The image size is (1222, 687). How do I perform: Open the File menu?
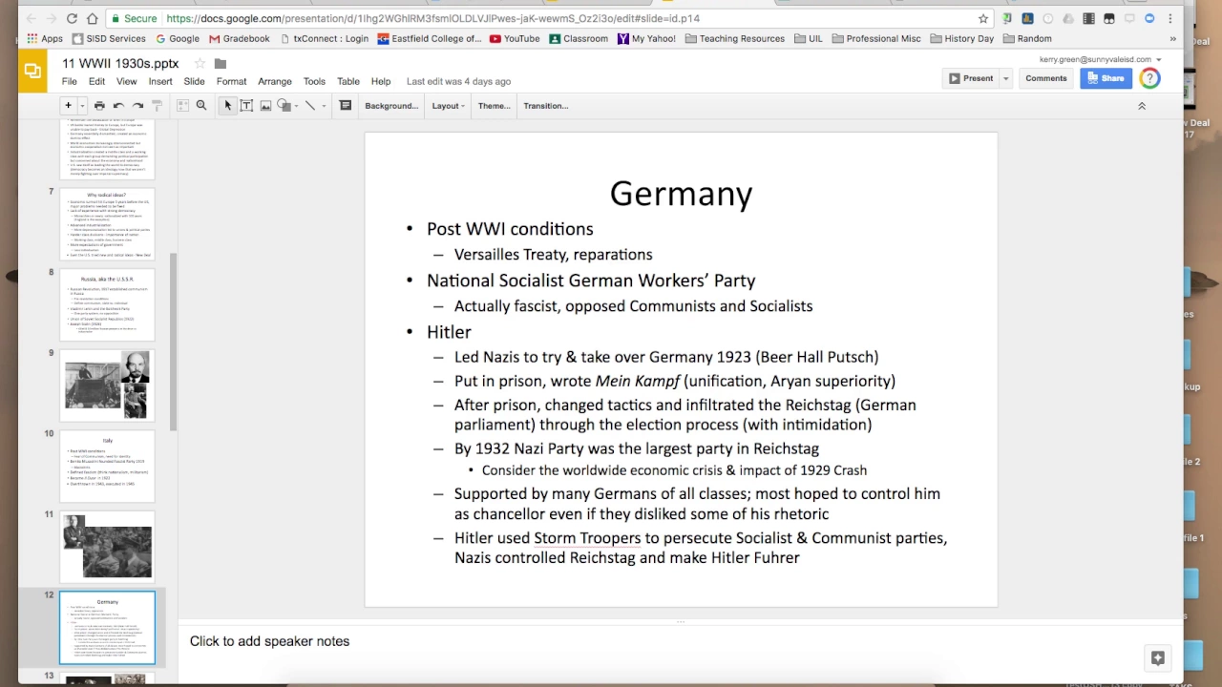pos(70,82)
